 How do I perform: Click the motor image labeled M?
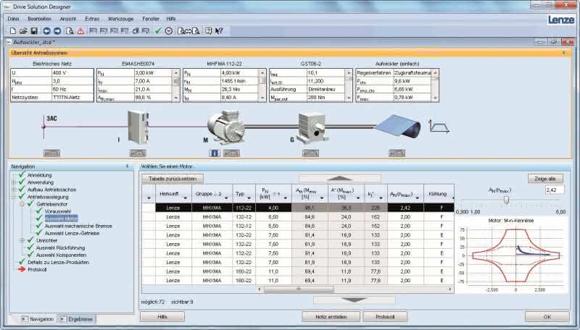click(x=225, y=127)
